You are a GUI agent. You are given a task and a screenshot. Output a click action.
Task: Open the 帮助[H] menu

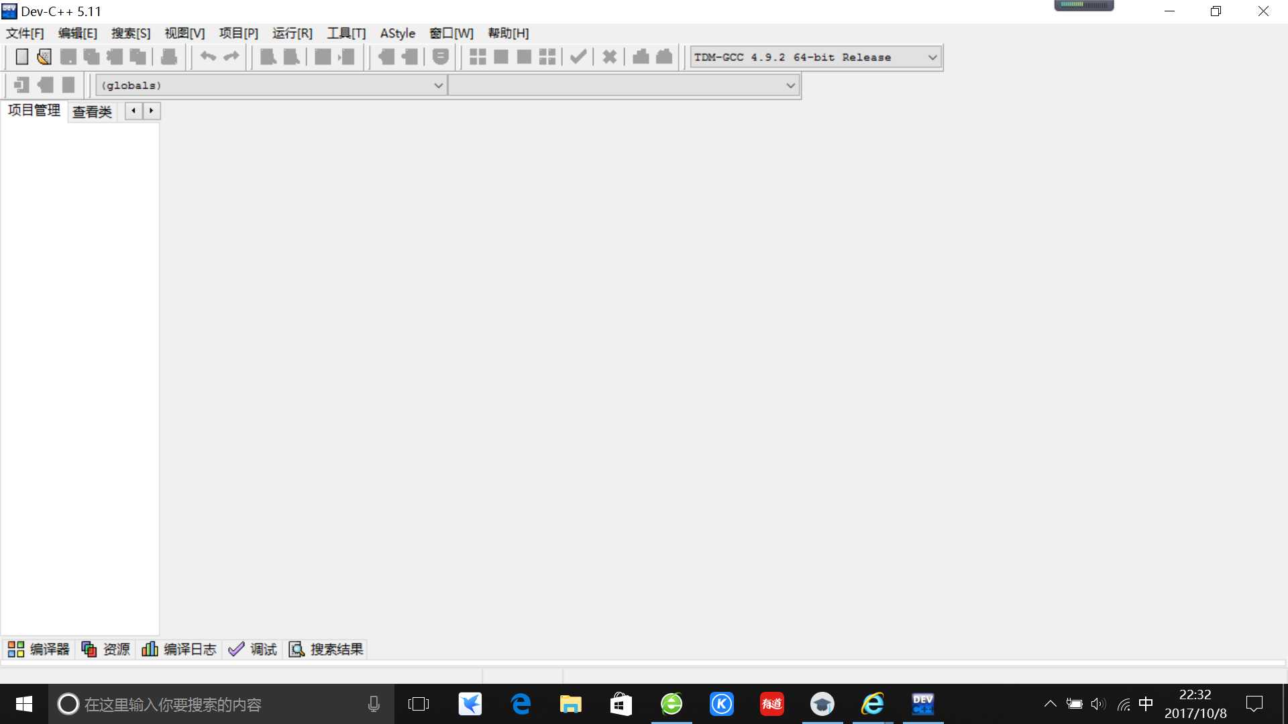508,34
